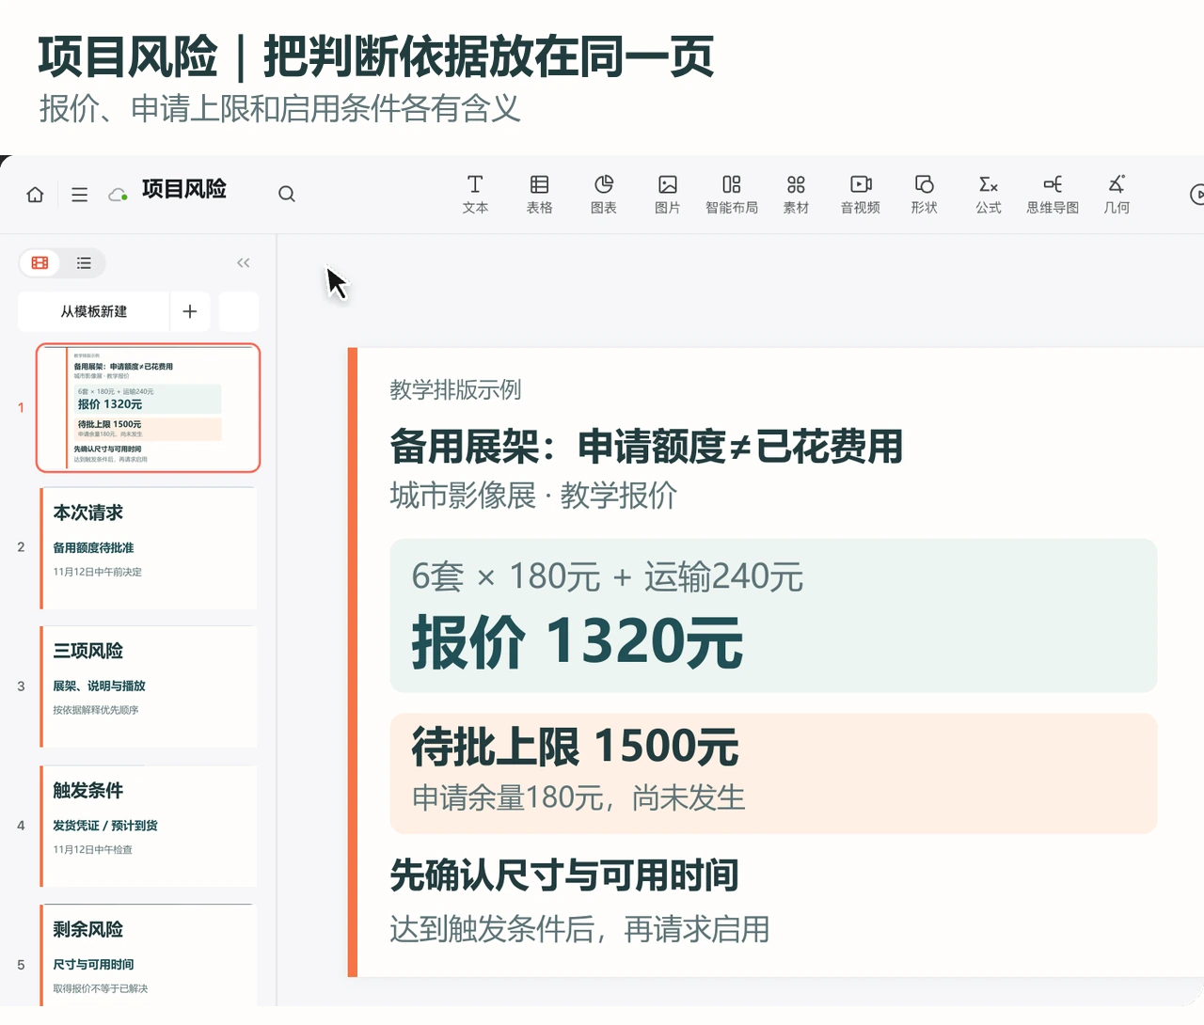Open 智能布局 smart layout tool
This screenshot has width=1204, height=1025.
(x=732, y=195)
